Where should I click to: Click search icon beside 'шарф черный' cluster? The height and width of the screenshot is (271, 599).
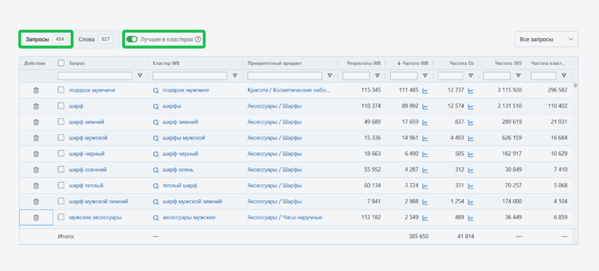pos(156,154)
